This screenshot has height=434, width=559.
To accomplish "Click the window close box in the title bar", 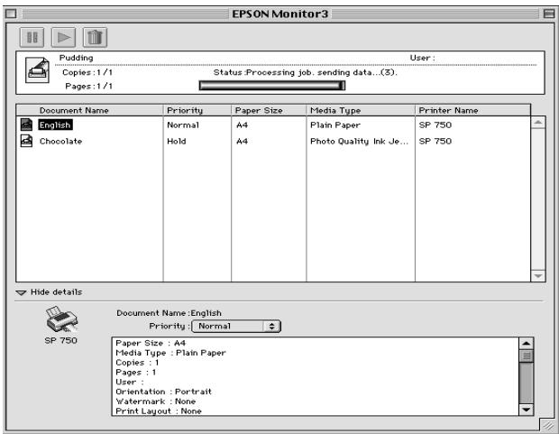I will click(11, 14).
